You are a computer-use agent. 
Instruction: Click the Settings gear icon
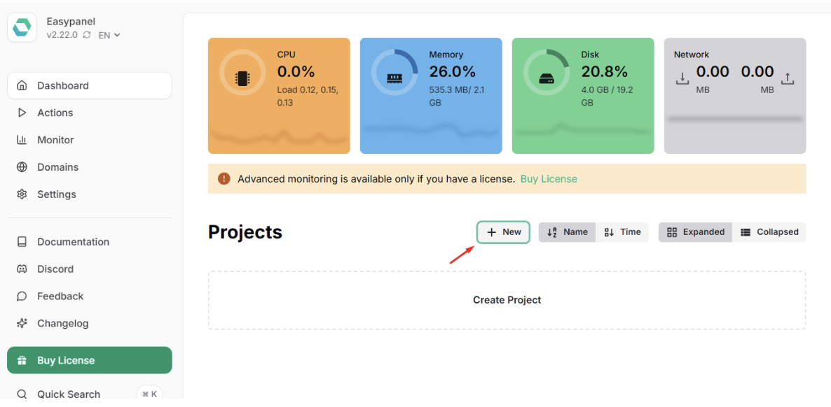(22, 194)
